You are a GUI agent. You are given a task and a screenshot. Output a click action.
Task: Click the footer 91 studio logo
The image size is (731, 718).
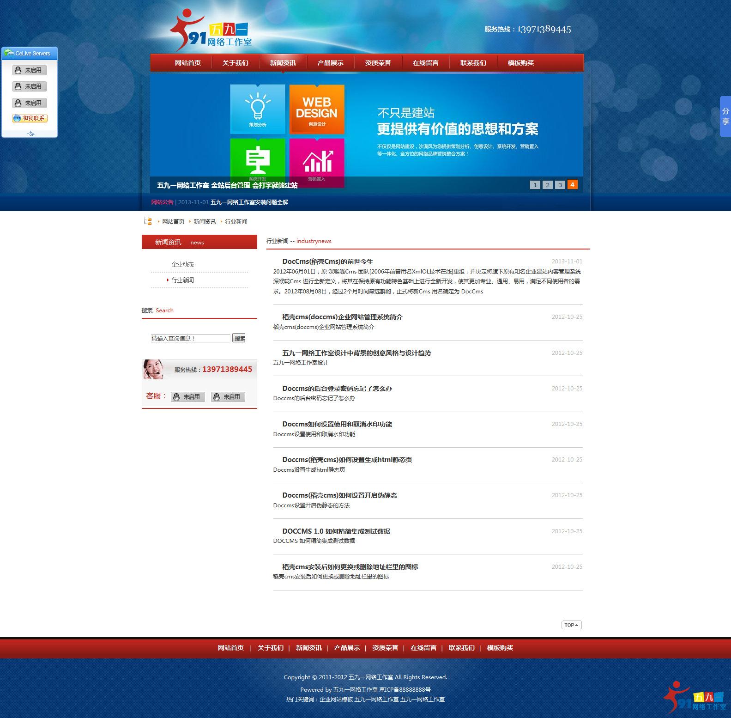(695, 698)
